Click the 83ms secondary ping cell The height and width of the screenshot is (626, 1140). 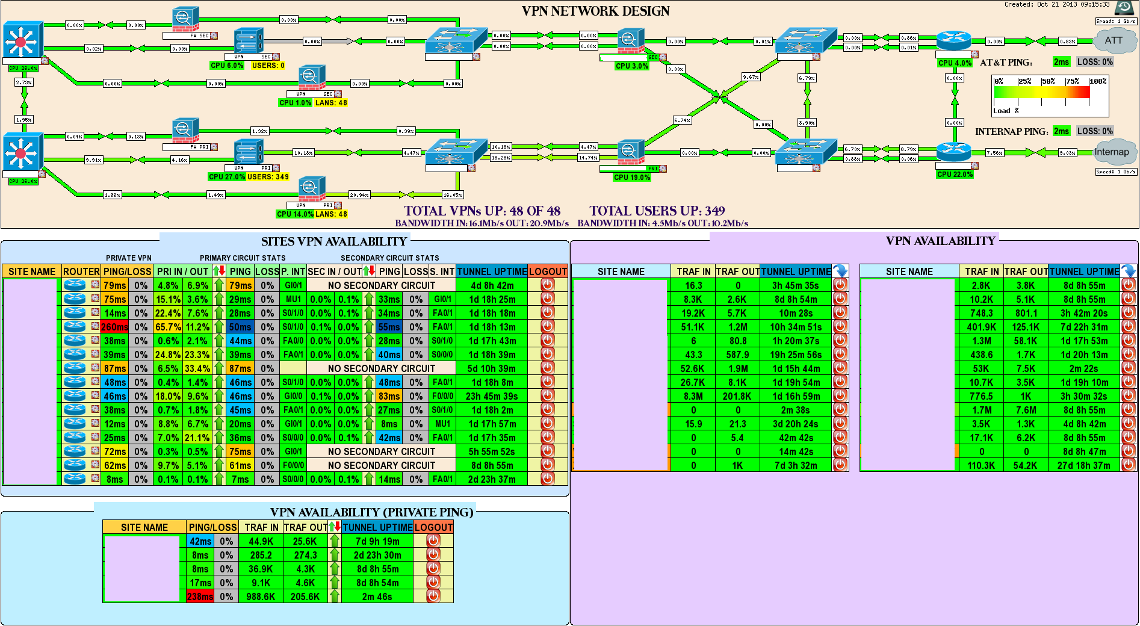[x=389, y=396]
